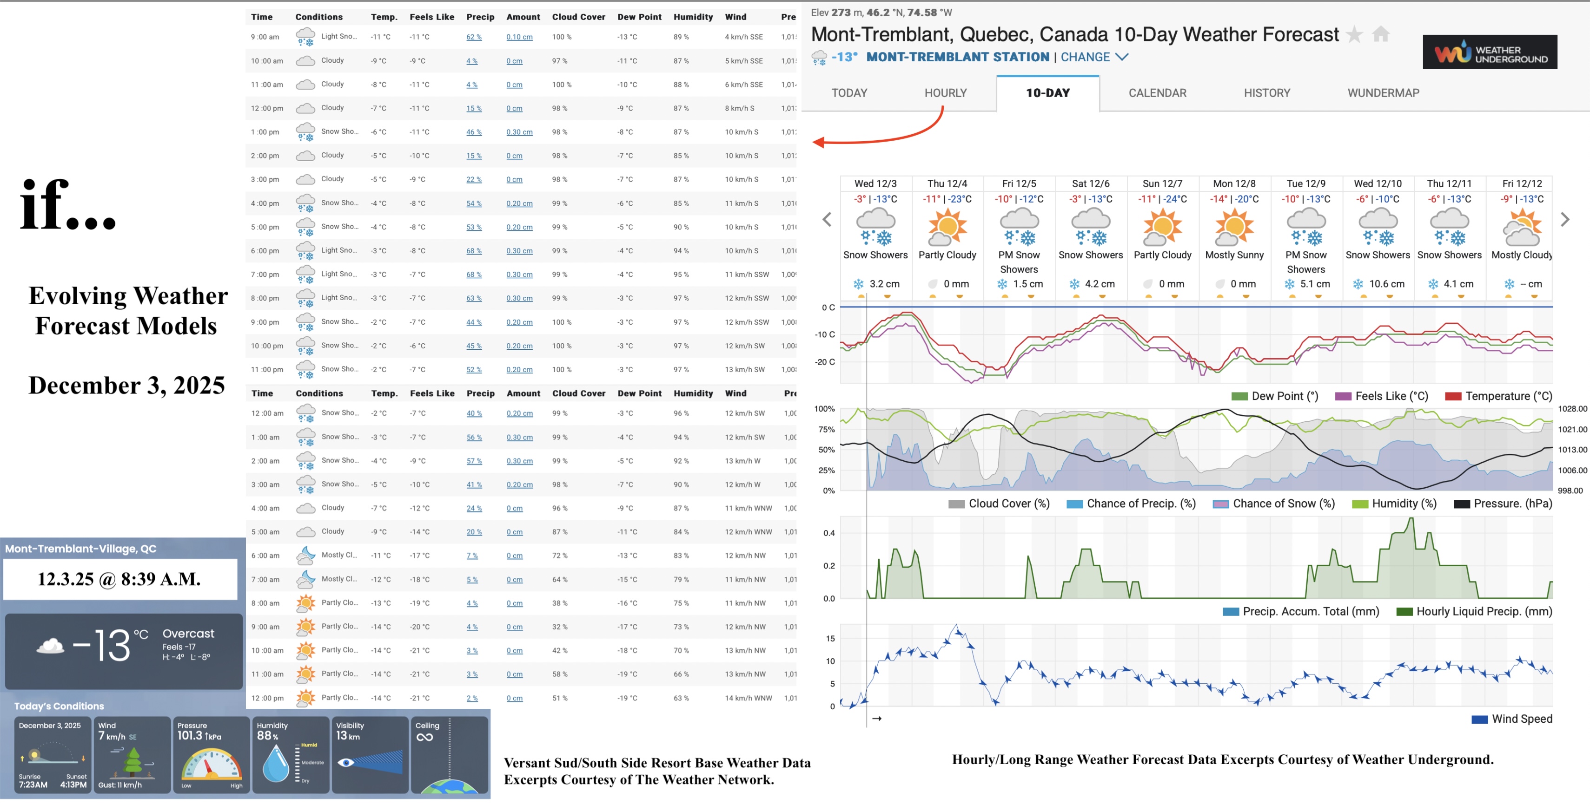
Task: Expand to later forecast days with right chevron
Action: (1565, 219)
